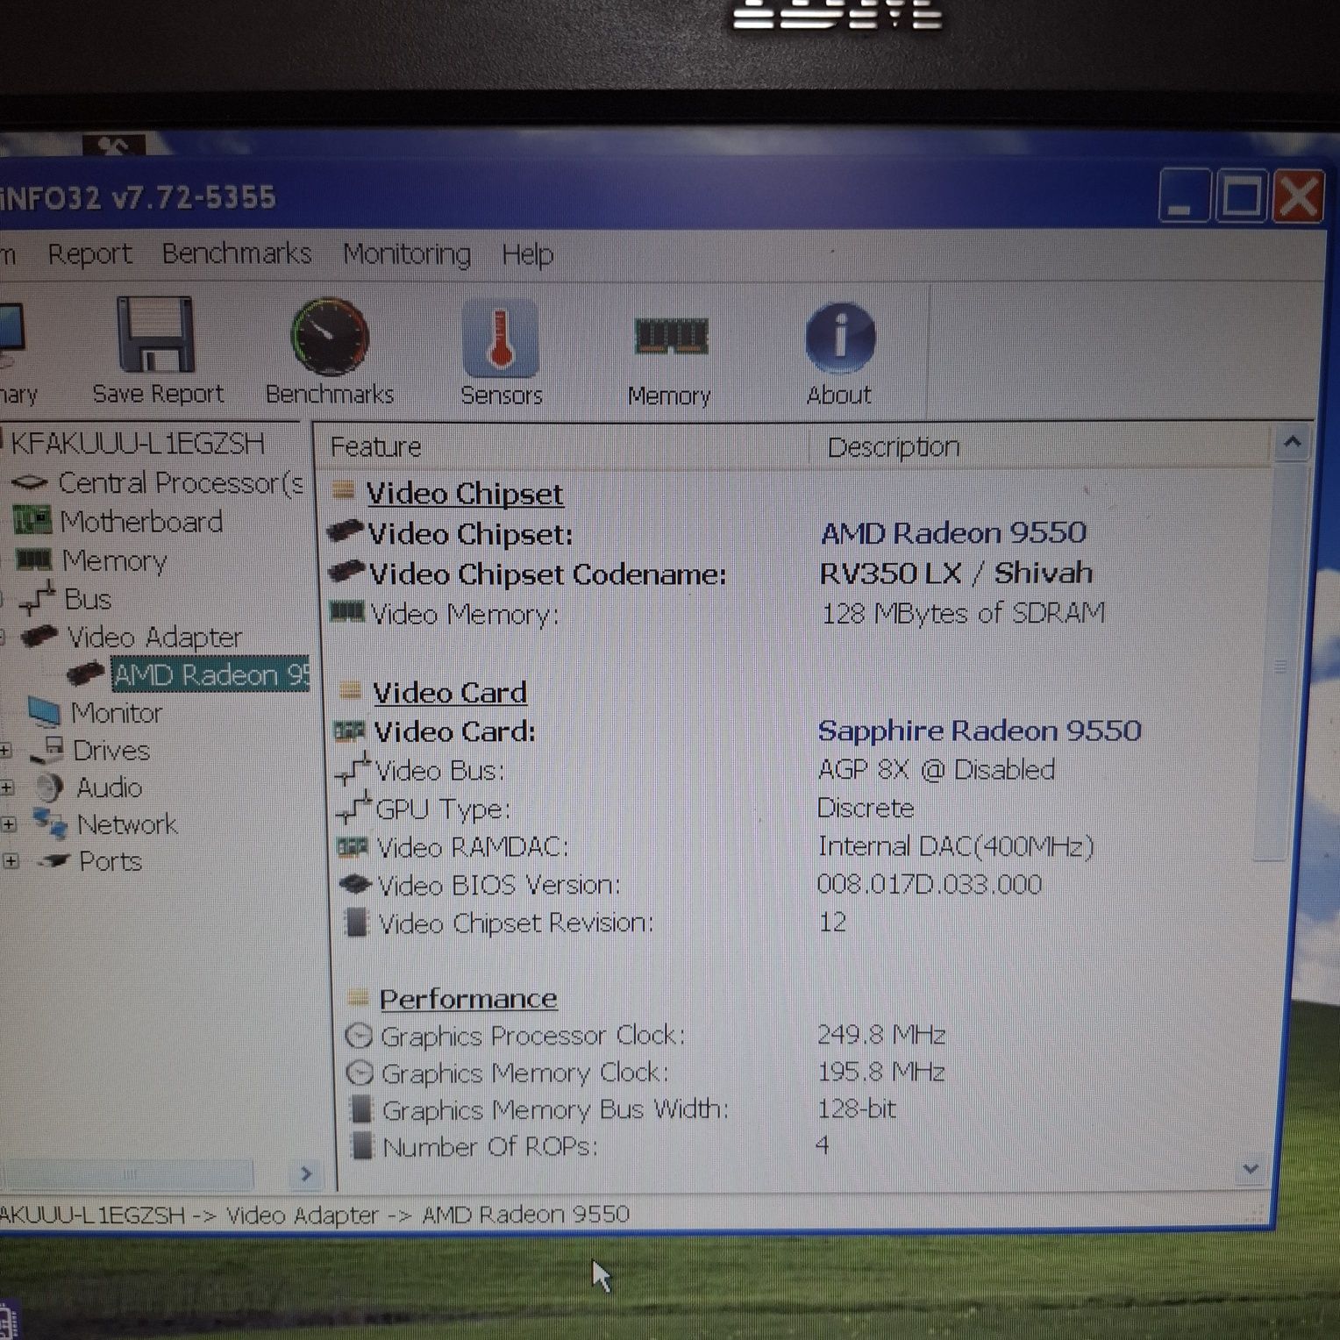Minimize the HWiNFO32 window
The image size is (1340, 1340).
point(1184,196)
